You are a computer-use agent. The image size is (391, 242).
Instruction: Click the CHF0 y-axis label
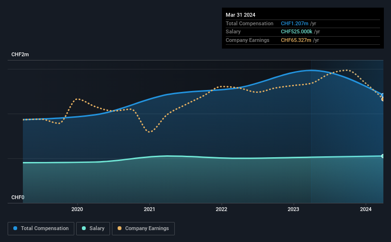(18, 197)
